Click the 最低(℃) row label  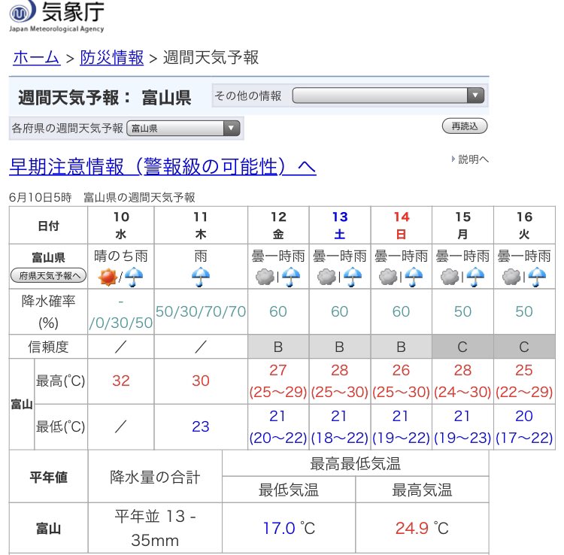[60, 426]
